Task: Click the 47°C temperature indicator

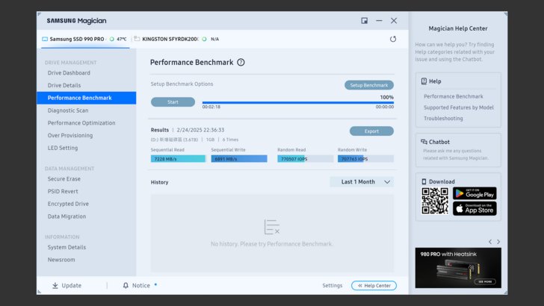Action: (x=118, y=39)
